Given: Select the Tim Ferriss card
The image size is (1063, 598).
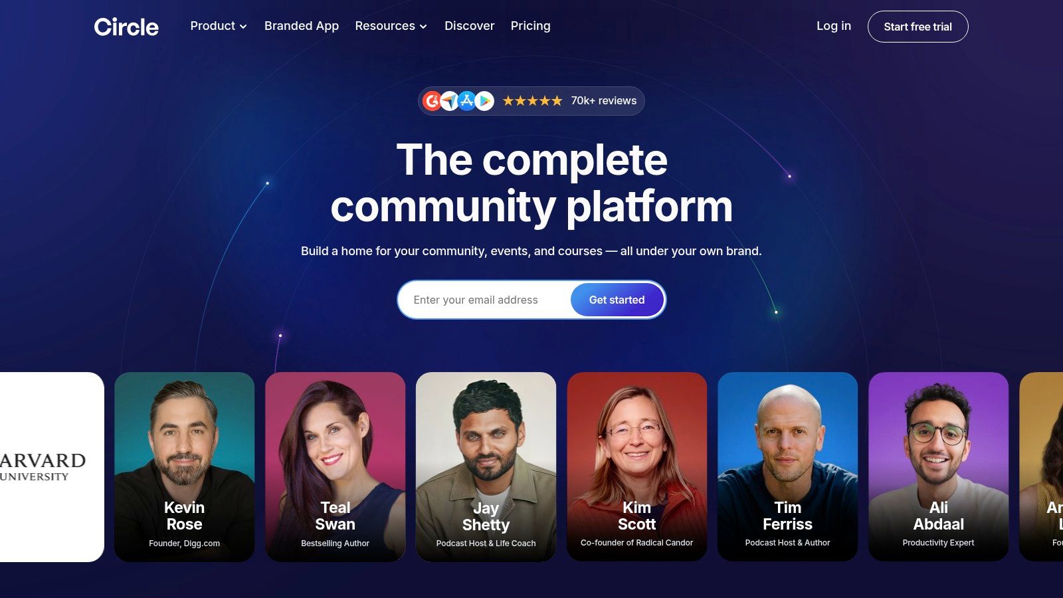Looking at the screenshot, I should [787, 466].
